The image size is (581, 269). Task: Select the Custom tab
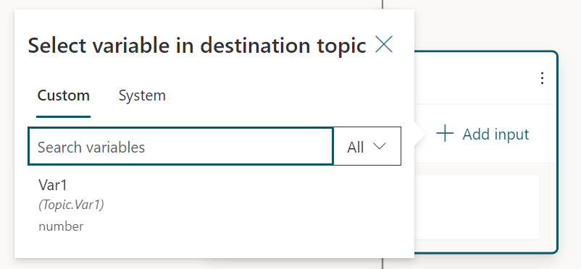[63, 95]
